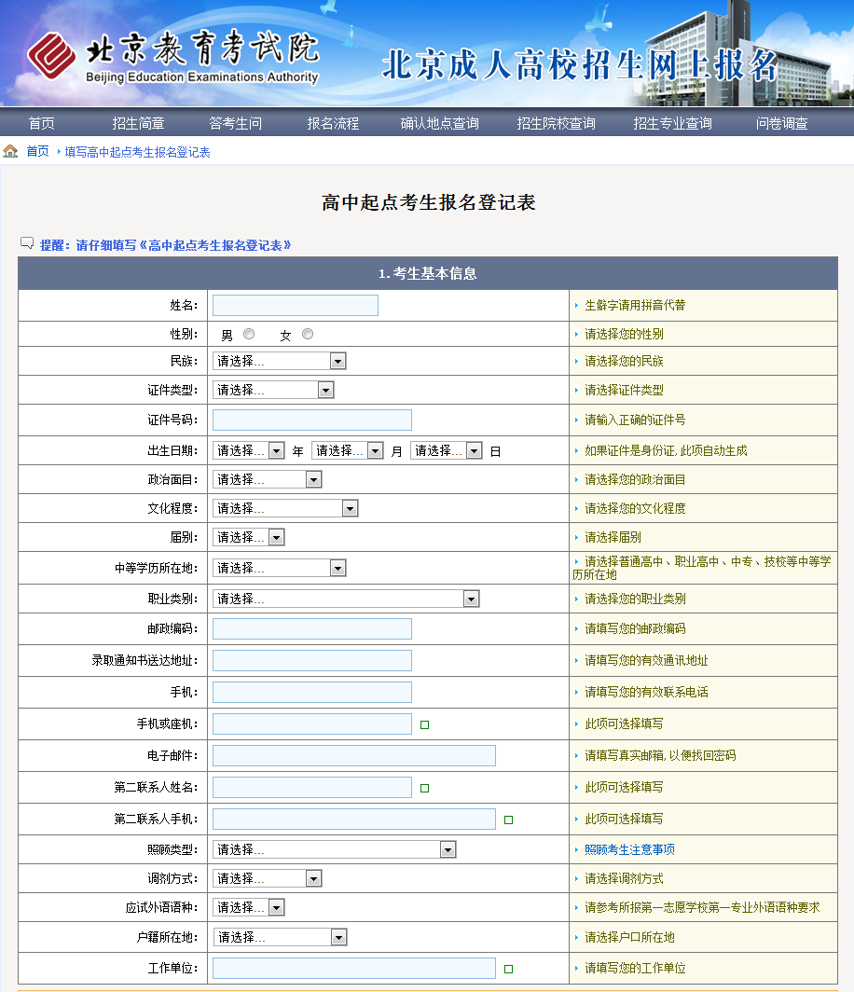Open the 应试外语语种 dropdown

(x=249, y=907)
